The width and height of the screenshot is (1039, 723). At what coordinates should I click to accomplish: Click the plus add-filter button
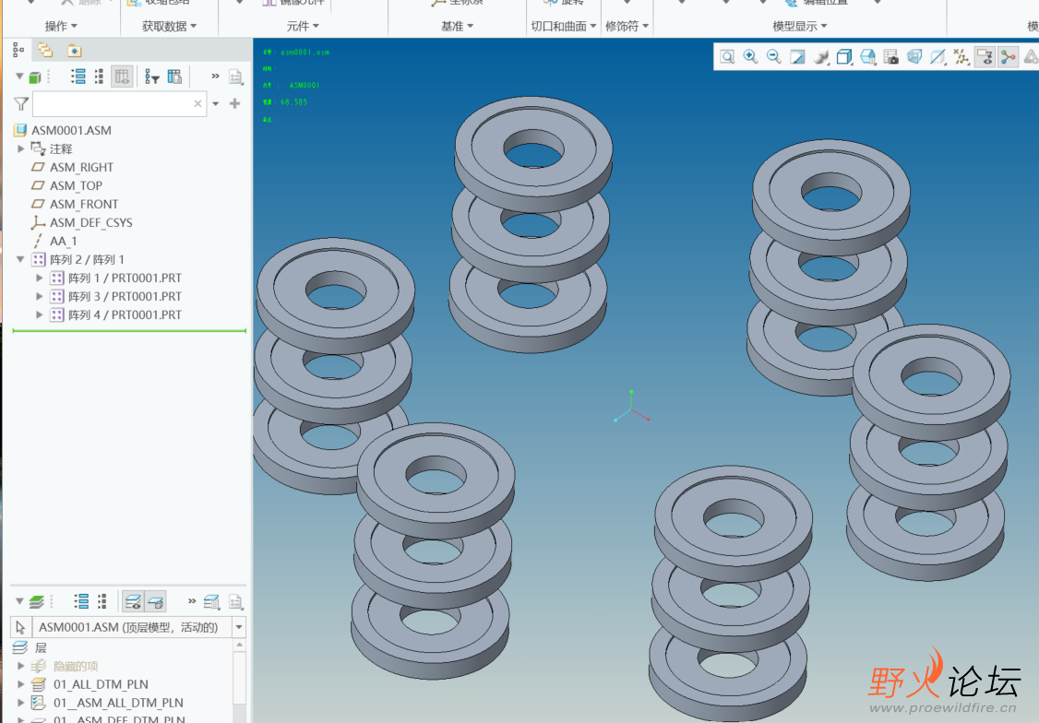(x=234, y=103)
